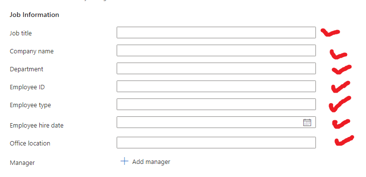This screenshot has height=177, width=366.
Task: Place cursor in Employee type field
Action: (216, 104)
